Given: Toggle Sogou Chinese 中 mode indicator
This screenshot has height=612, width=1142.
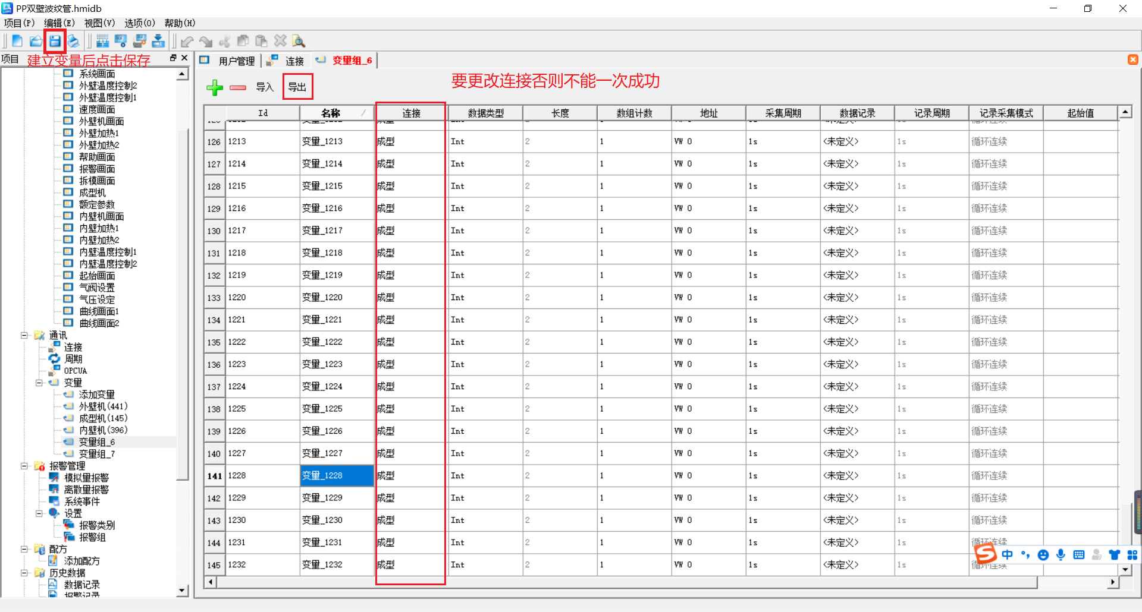Looking at the screenshot, I should [1007, 554].
